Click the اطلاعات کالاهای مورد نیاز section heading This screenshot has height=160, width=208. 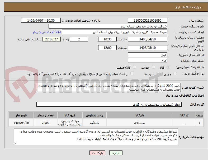(185, 96)
